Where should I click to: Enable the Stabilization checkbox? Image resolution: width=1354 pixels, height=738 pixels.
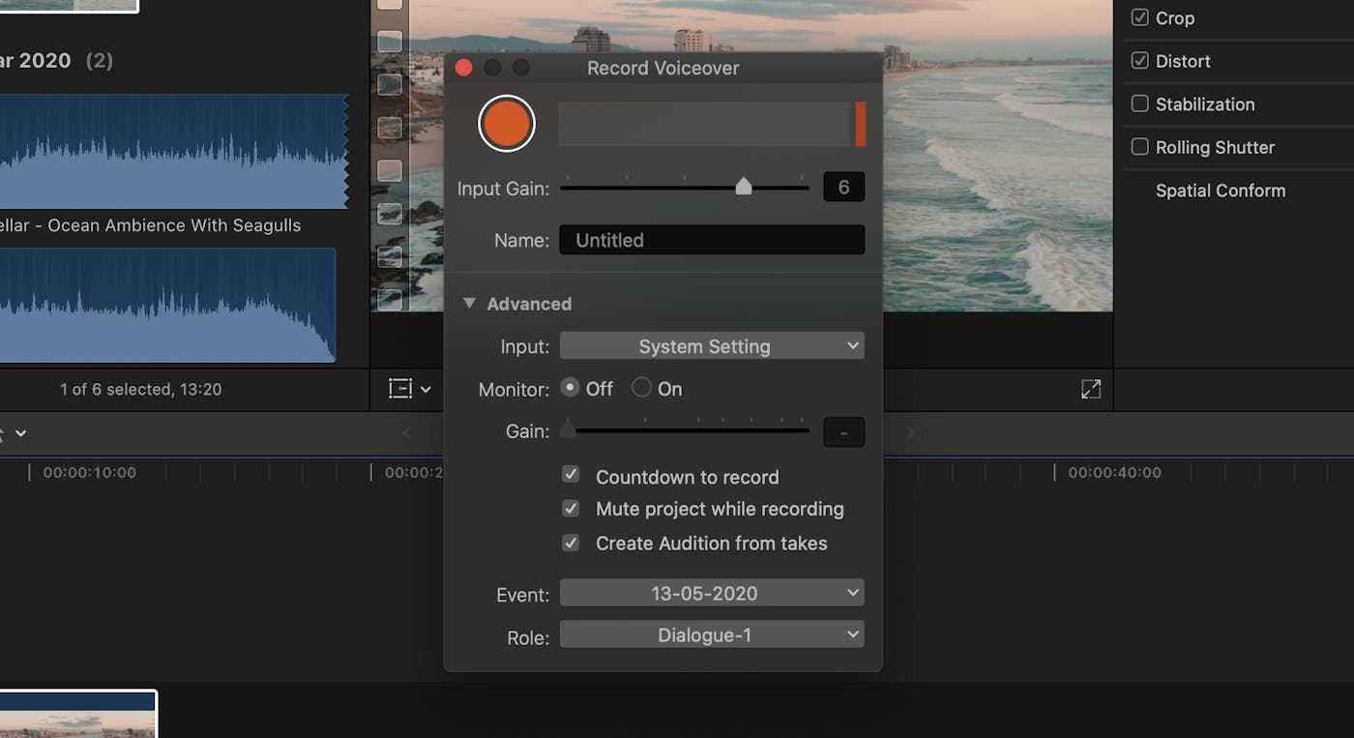[x=1140, y=104]
